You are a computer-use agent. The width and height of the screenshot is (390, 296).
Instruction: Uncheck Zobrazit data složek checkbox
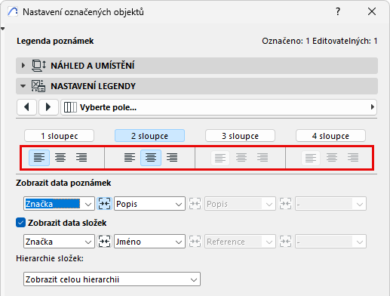click(x=20, y=223)
